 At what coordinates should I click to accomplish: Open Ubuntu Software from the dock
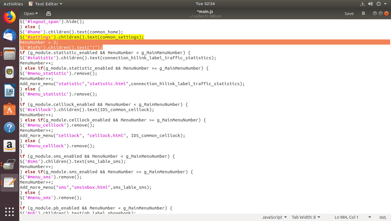9,109
